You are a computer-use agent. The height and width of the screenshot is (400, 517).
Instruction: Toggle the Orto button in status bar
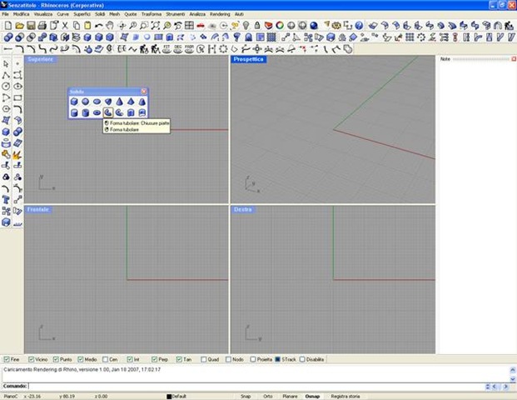pyautogui.click(x=268, y=396)
